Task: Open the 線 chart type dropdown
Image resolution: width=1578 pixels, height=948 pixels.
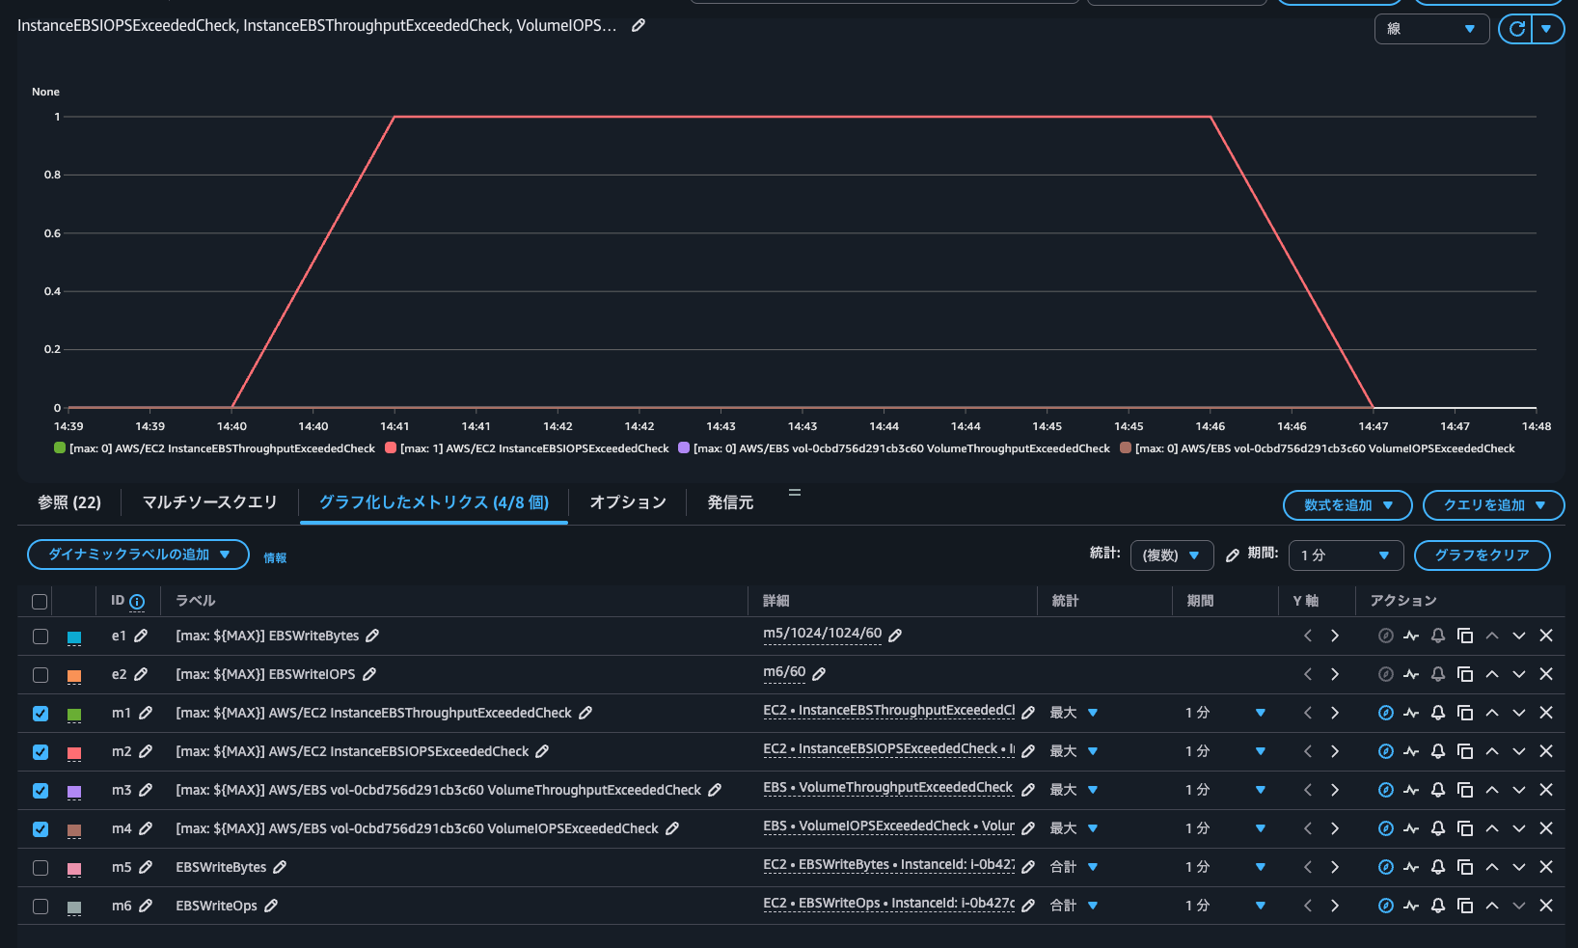Action: point(1430,29)
